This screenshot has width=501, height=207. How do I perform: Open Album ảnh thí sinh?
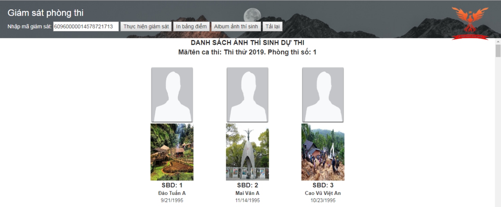[236, 27]
